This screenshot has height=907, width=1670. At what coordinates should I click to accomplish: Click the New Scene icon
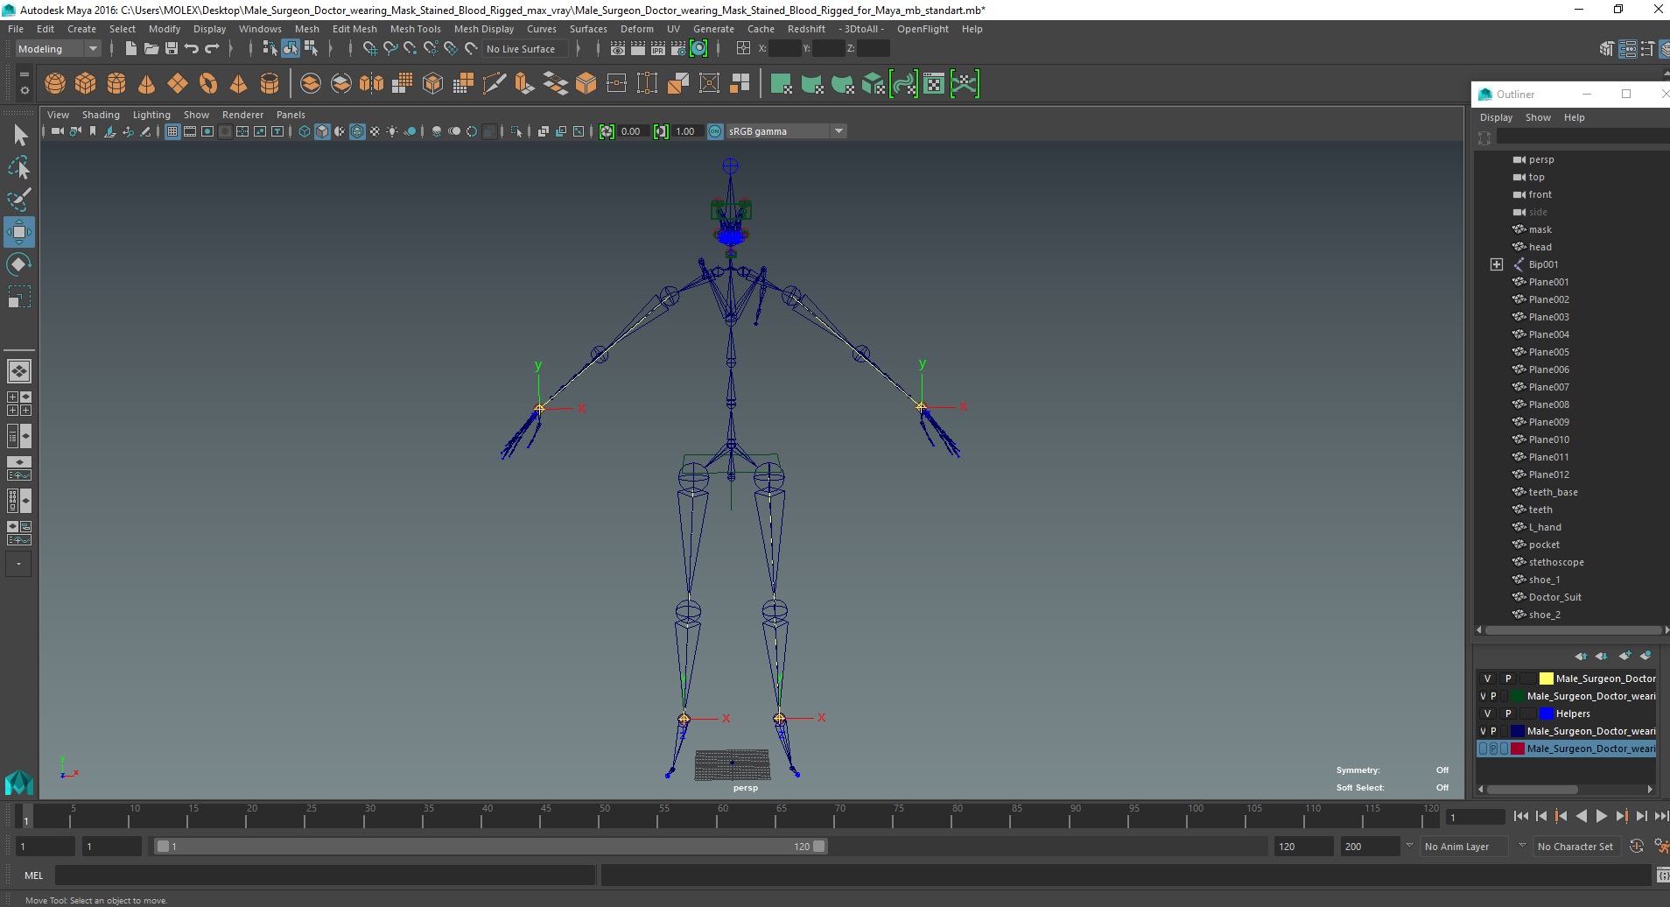[x=130, y=49]
